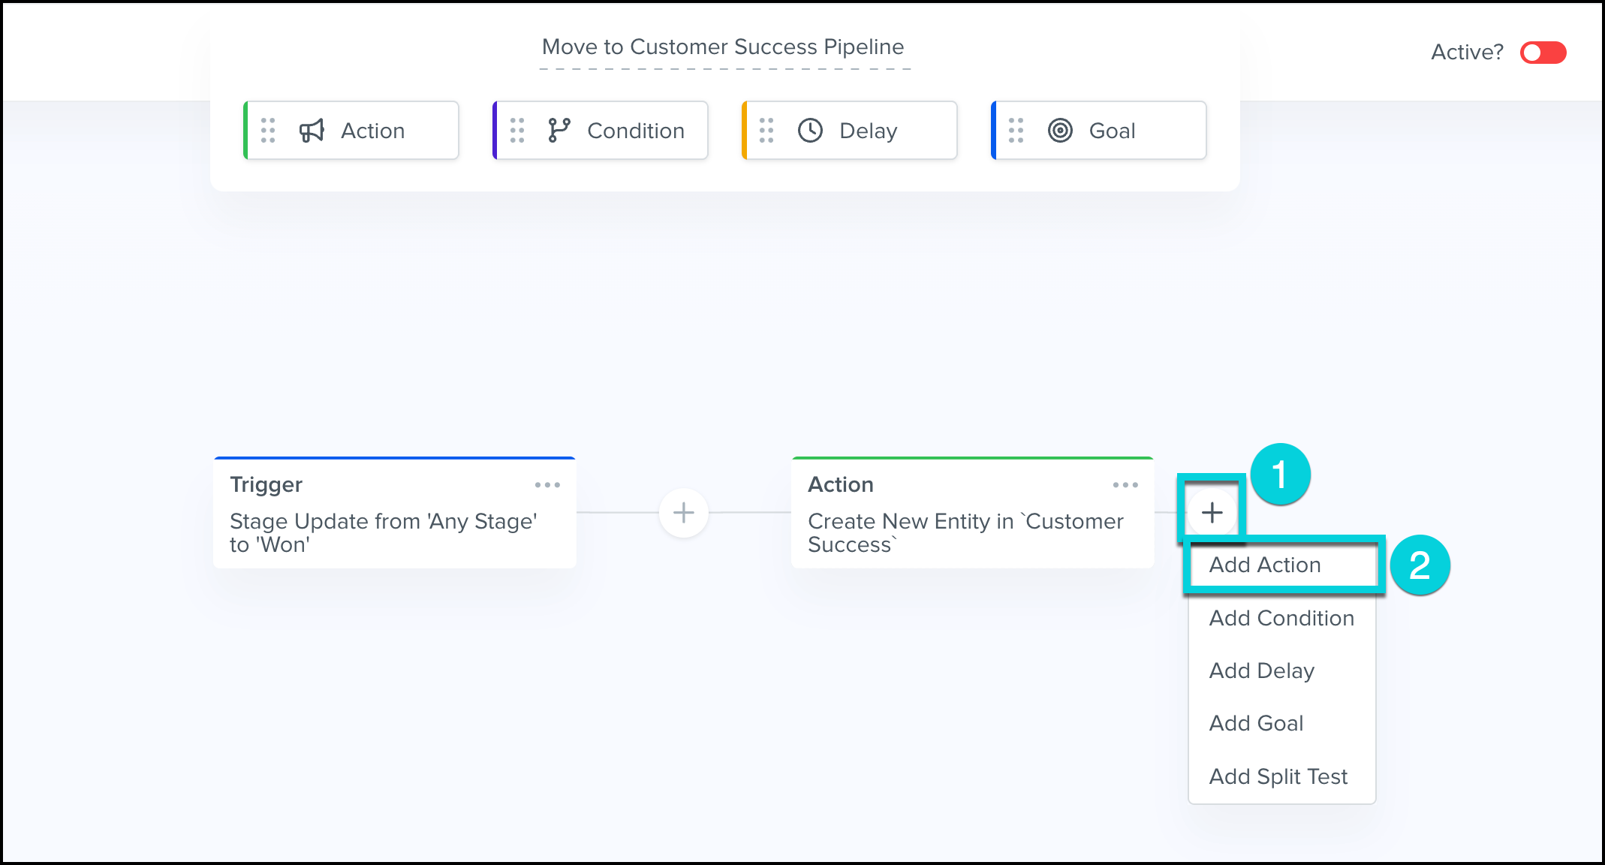This screenshot has height=865, width=1605.
Task: Toggle the Active? switch on
Action: pyautogui.click(x=1543, y=53)
